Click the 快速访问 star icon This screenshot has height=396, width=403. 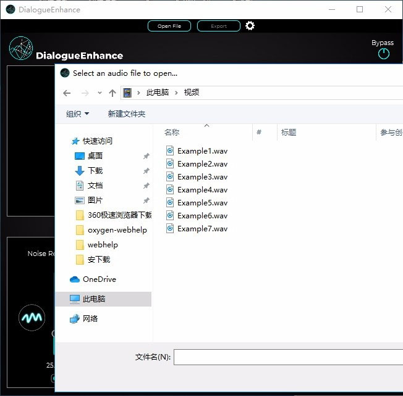tap(75, 141)
